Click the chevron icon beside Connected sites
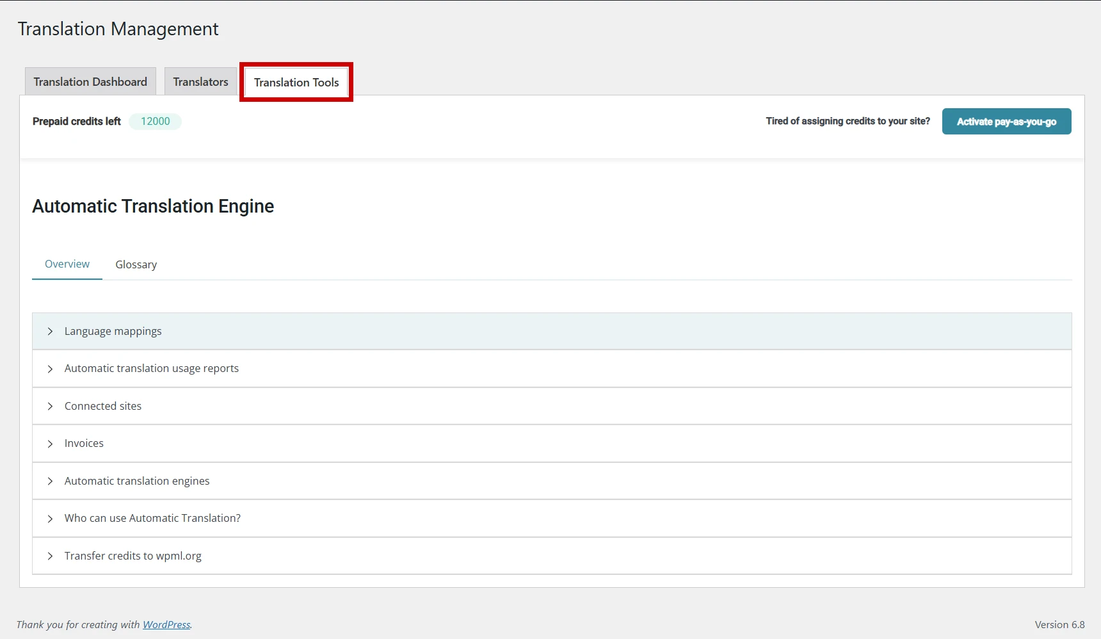The width and height of the screenshot is (1101, 639). (x=51, y=406)
